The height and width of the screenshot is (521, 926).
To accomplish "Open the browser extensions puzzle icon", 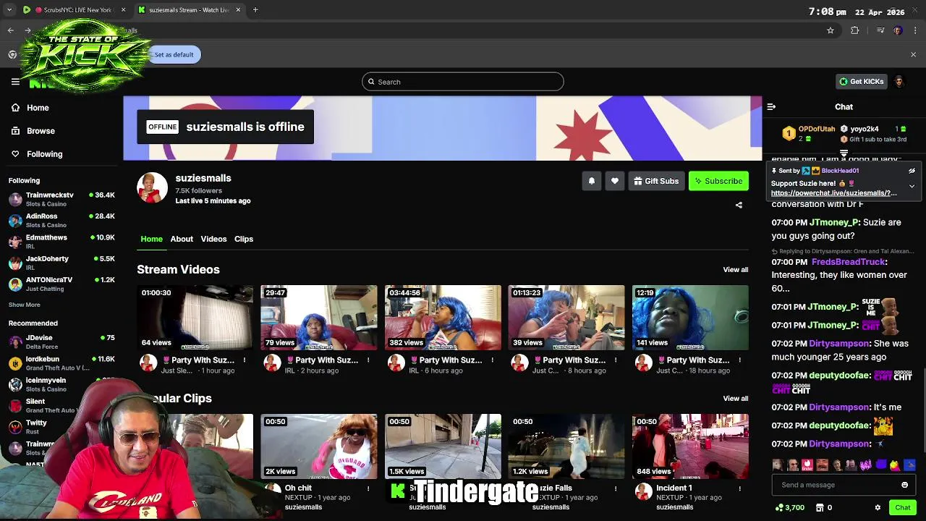I will click(855, 30).
